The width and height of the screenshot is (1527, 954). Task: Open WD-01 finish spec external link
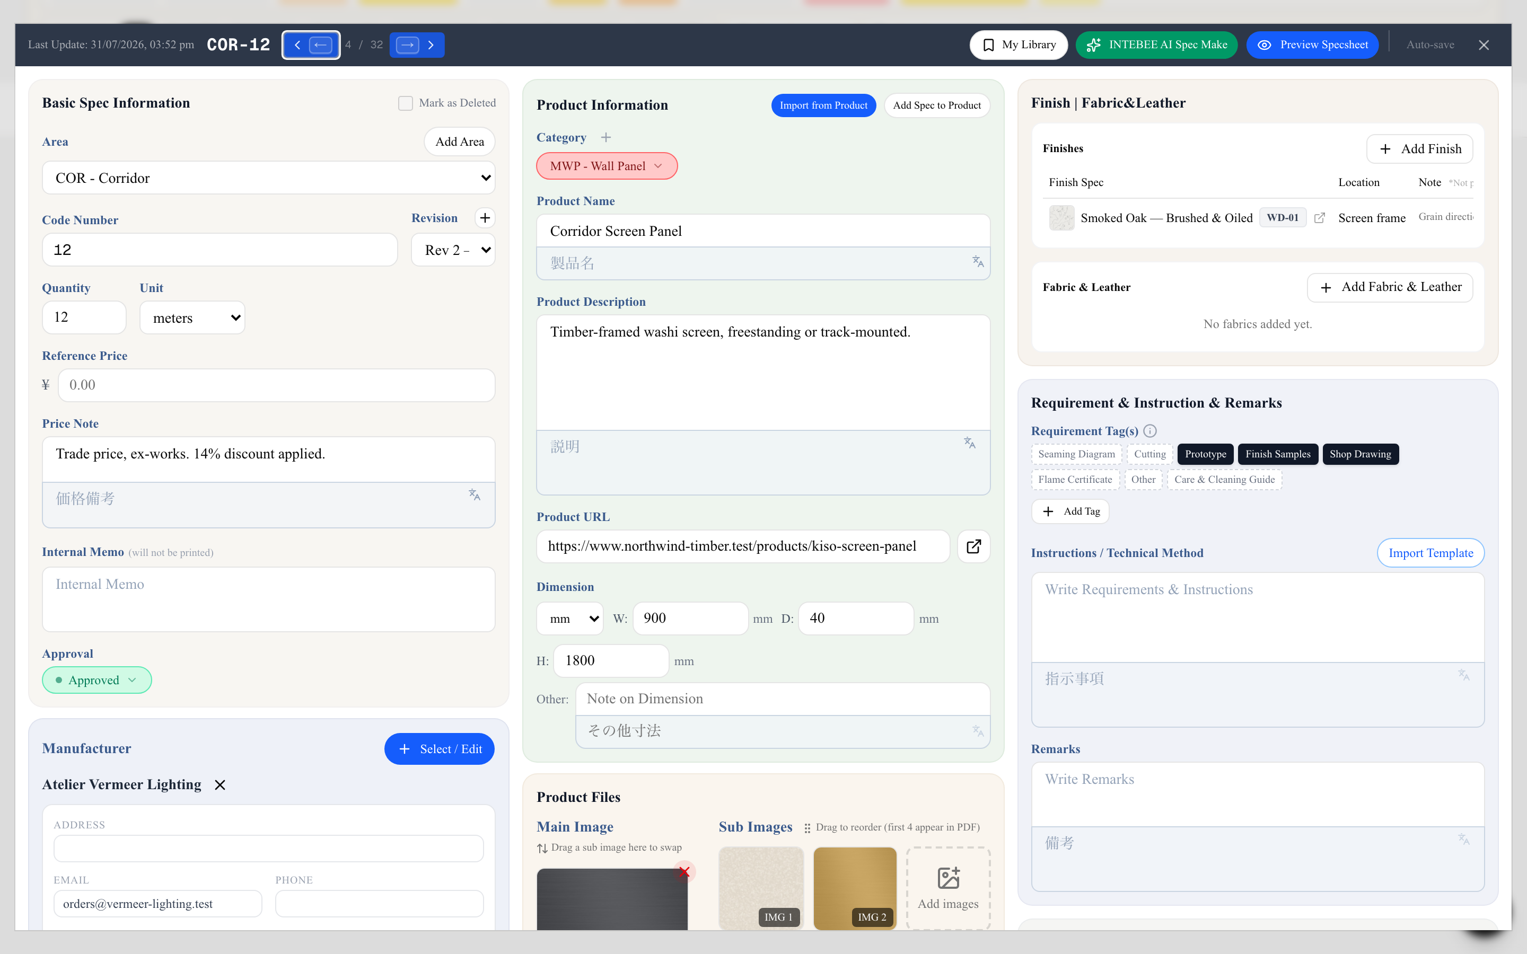tap(1319, 218)
